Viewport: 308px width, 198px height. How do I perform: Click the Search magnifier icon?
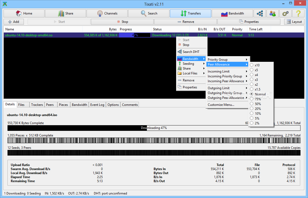point(144,13)
